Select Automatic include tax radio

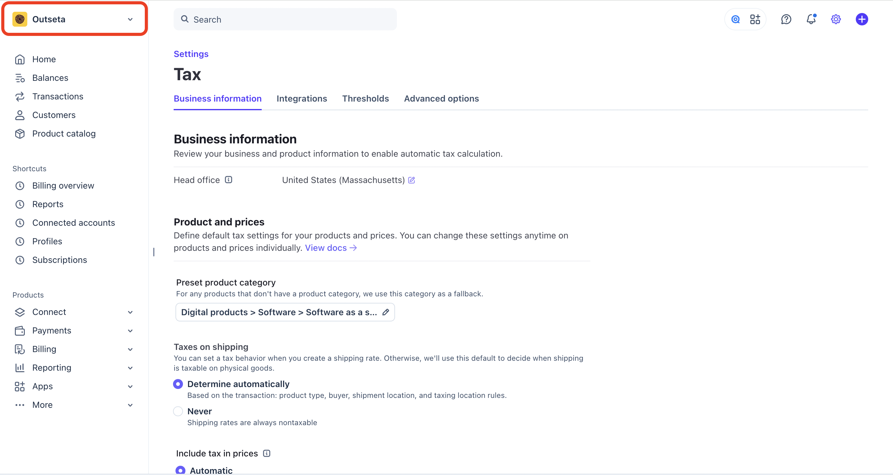180,470
